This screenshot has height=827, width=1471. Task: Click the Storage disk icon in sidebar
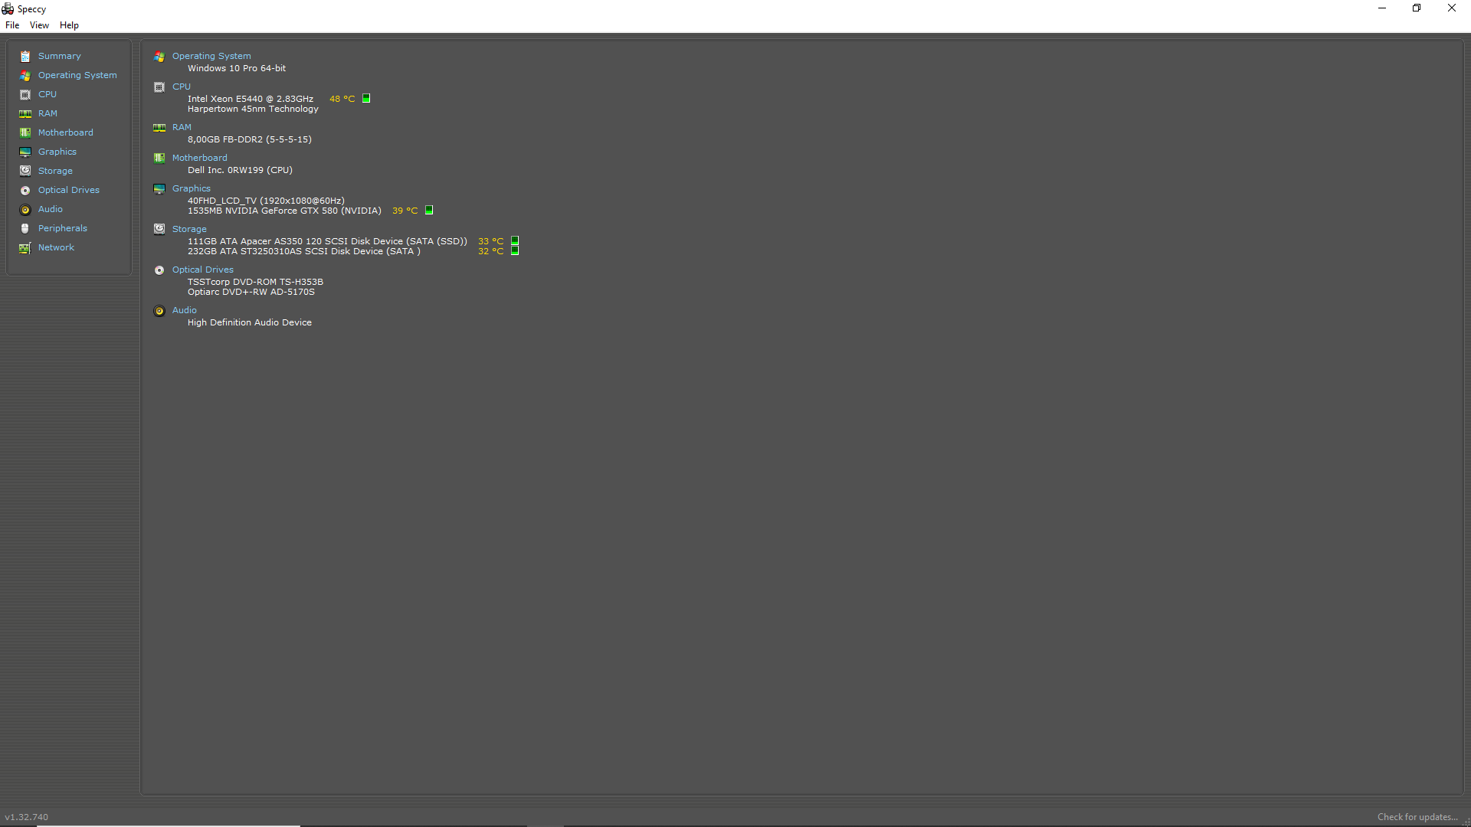25,172
